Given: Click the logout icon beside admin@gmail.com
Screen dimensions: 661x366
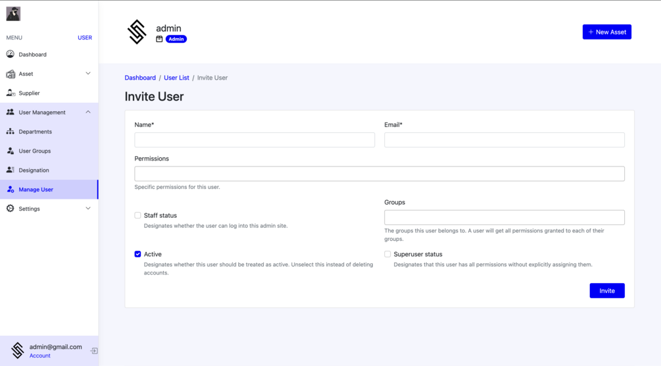Looking at the screenshot, I should tap(94, 351).
